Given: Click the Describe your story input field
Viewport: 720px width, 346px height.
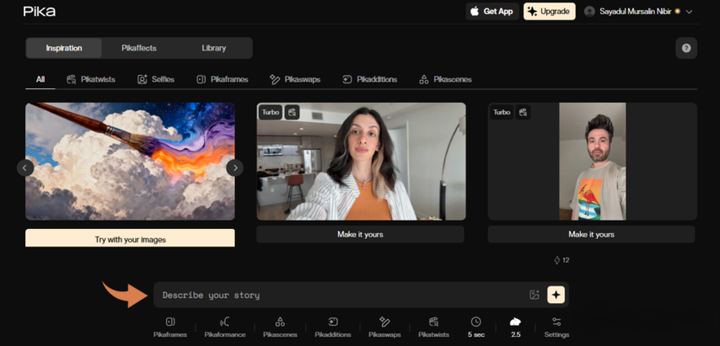Looking at the screenshot, I should [x=337, y=295].
